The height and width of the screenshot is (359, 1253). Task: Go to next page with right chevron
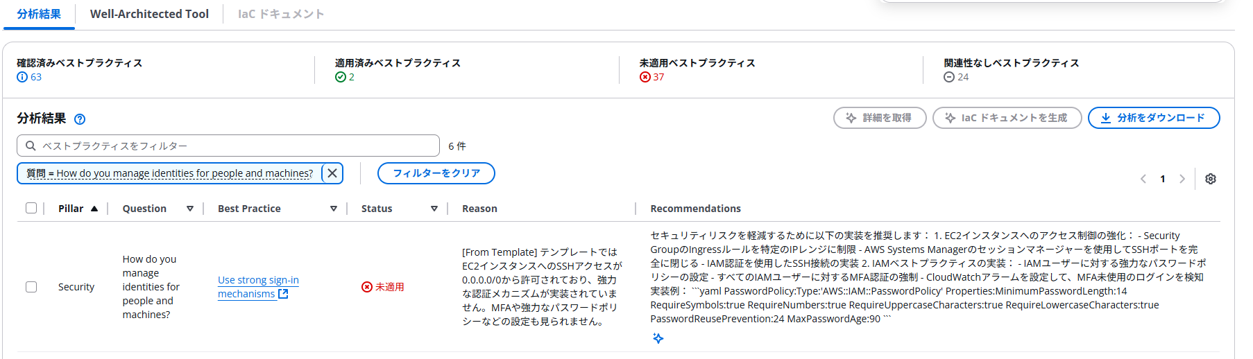(1182, 179)
